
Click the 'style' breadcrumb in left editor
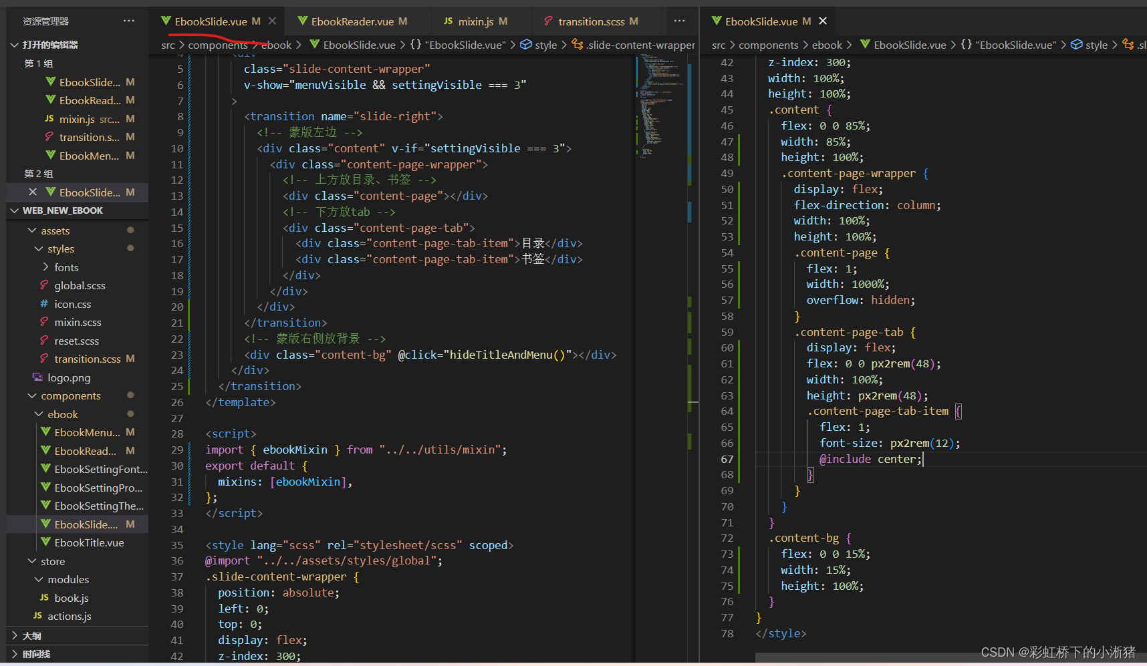tap(546, 45)
